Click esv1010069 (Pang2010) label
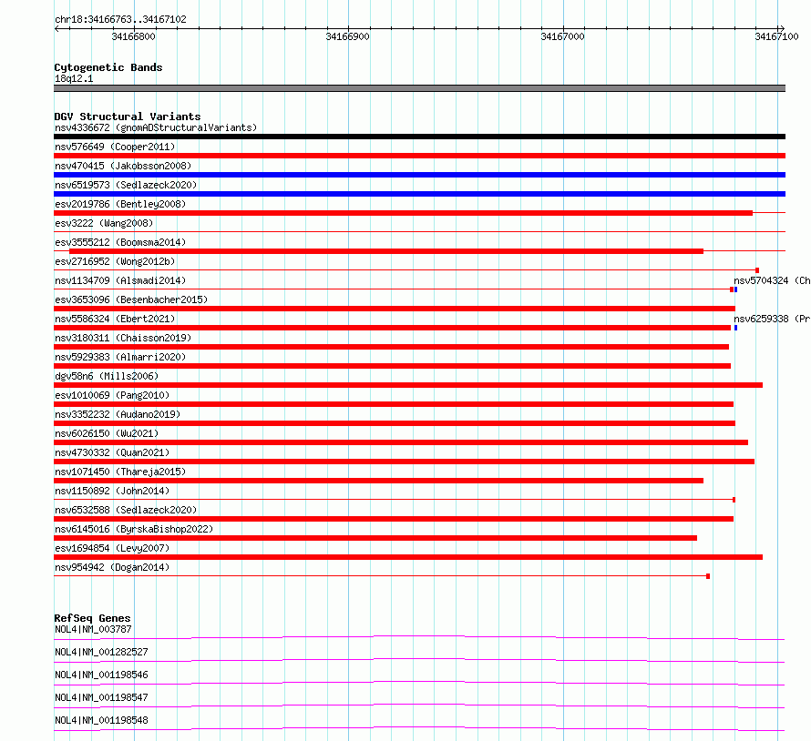 tap(112, 395)
